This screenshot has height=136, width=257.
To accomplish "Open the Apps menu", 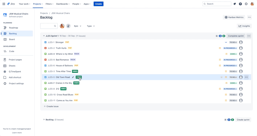I will click(x=87, y=4).
